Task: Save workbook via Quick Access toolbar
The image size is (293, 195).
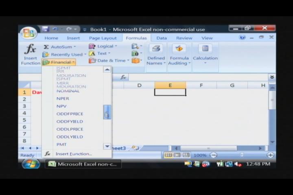Action: (45, 29)
